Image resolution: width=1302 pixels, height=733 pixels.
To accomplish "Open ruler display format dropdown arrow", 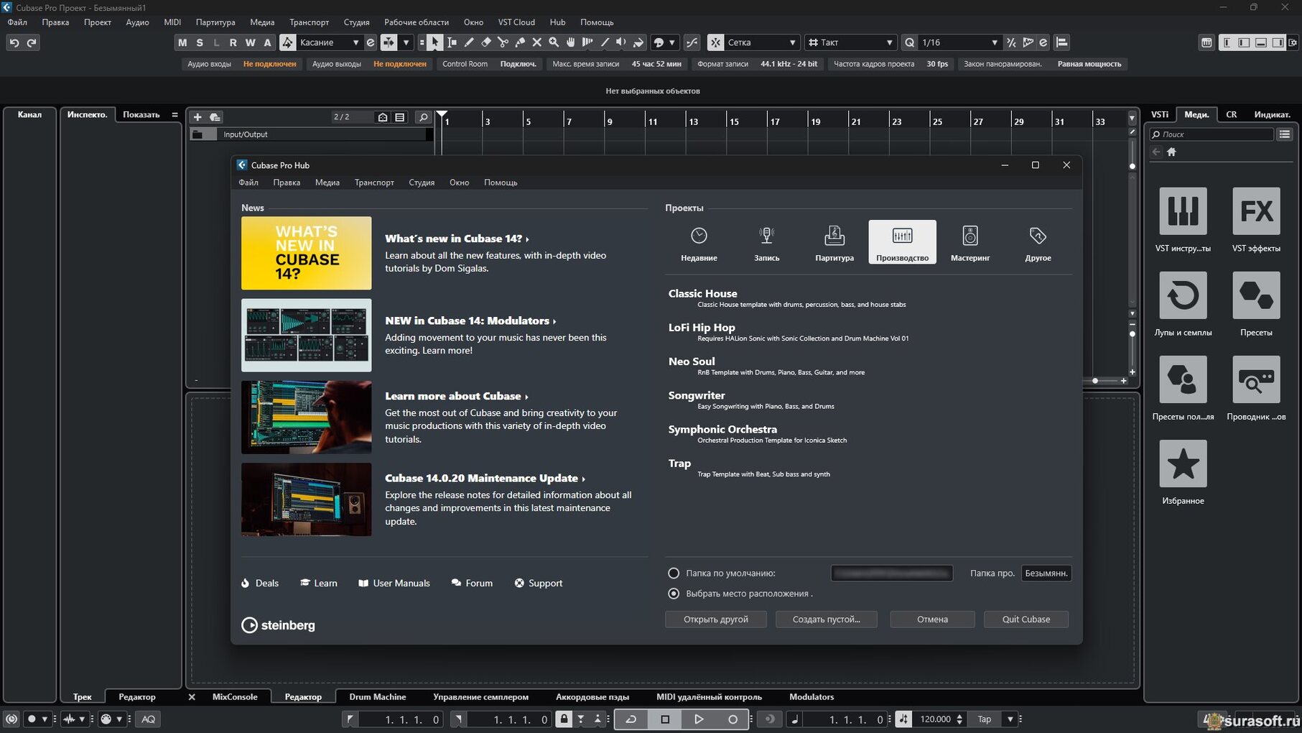I will (x=1132, y=118).
